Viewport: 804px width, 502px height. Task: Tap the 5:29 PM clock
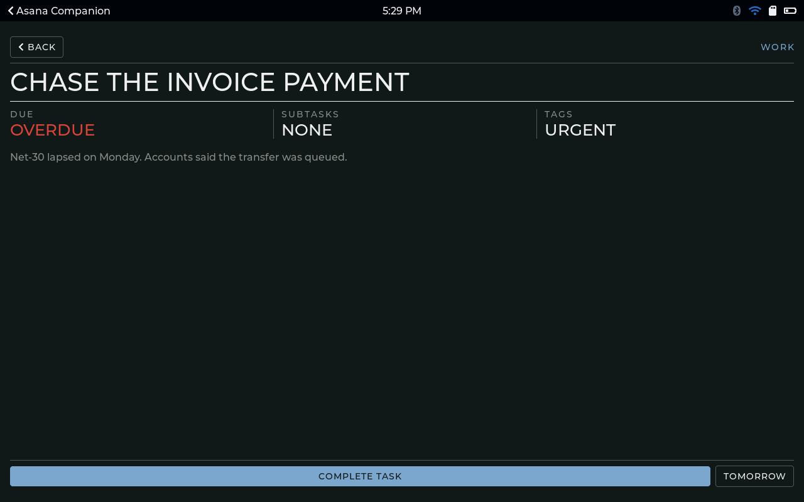click(x=402, y=11)
